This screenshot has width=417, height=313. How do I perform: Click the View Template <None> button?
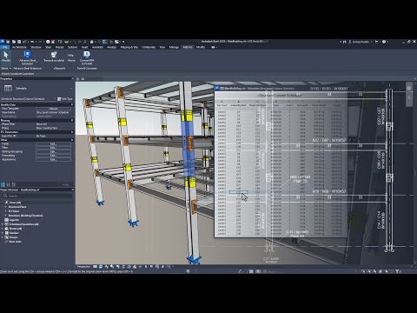point(53,109)
